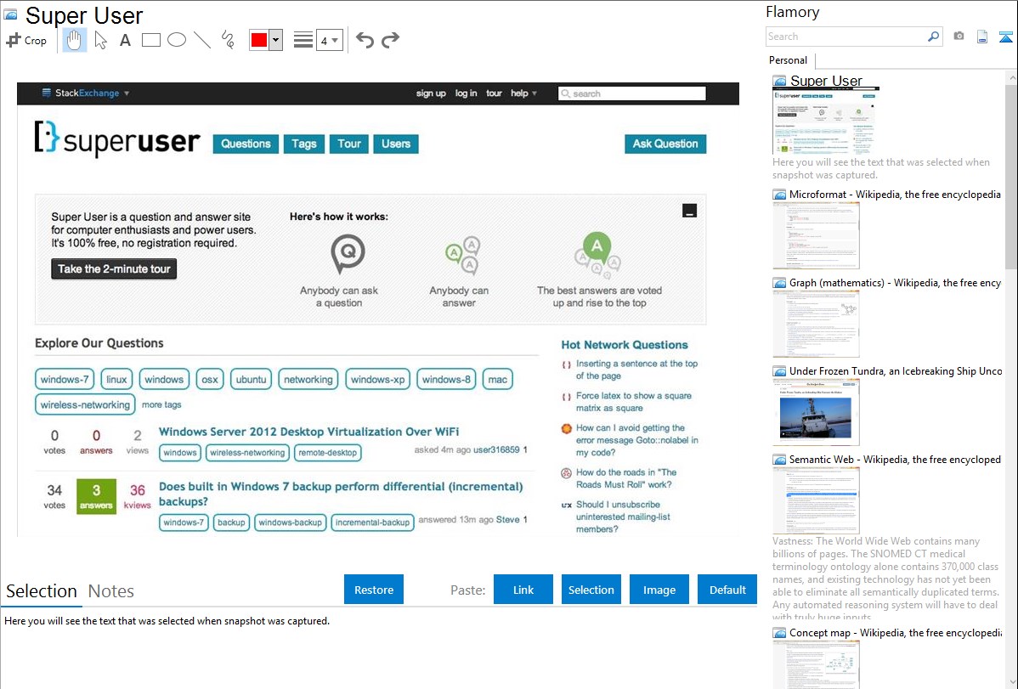1018x689 pixels.
Task: Click the Super User search box
Action: (631, 93)
